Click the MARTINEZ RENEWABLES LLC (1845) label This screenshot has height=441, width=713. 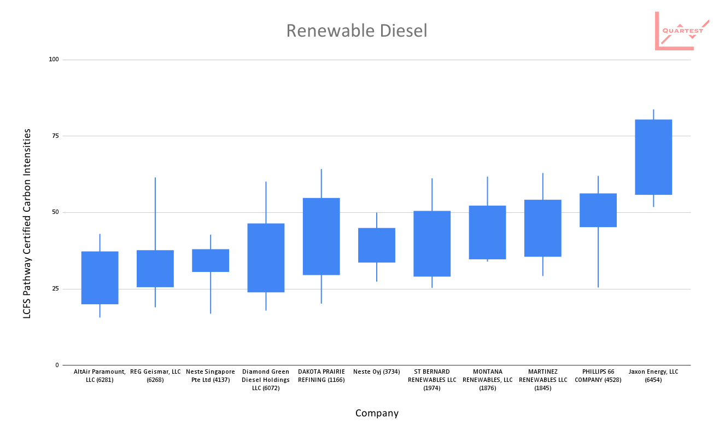click(x=543, y=380)
